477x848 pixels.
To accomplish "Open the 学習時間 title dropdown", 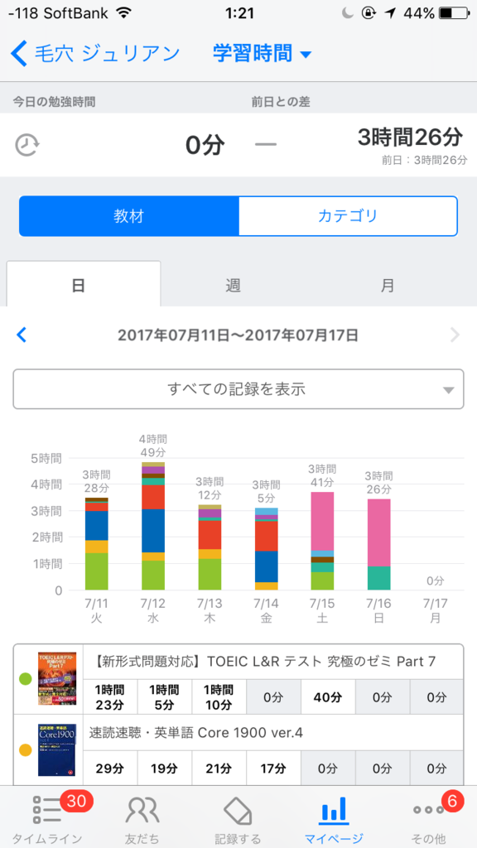I will [263, 54].
